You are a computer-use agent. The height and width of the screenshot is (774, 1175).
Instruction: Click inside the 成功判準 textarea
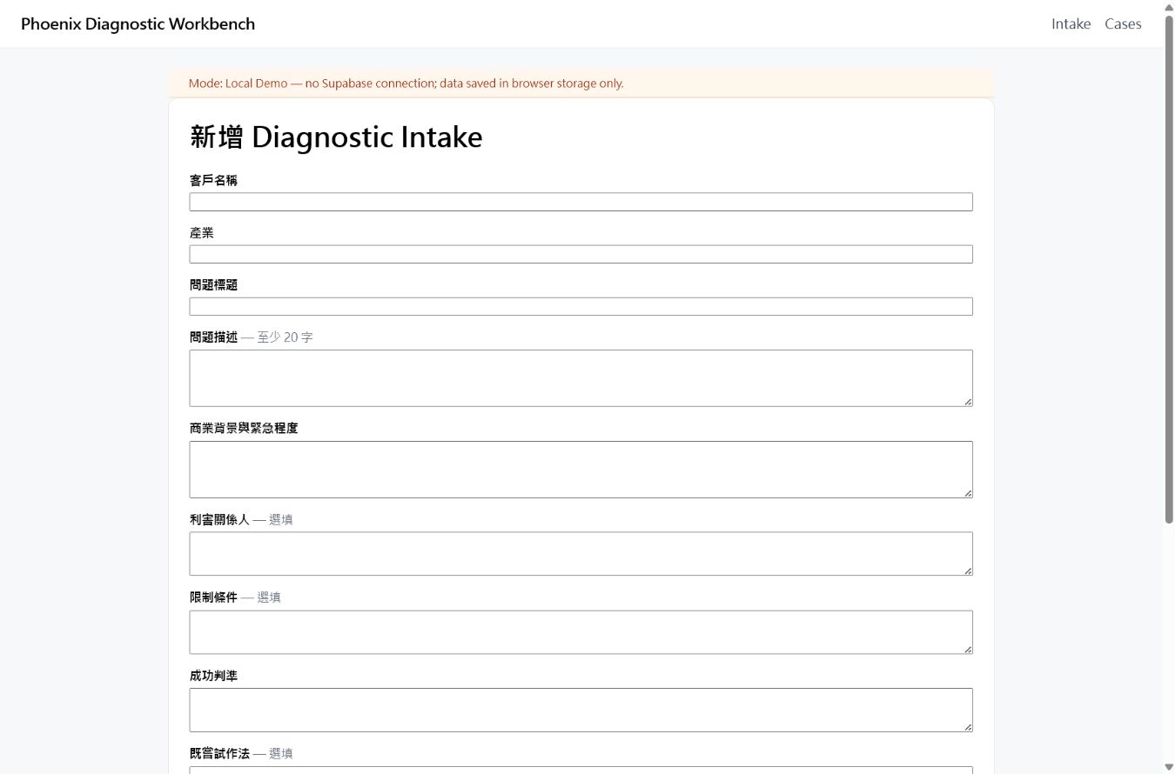pyautogui.click(x=581, y=711)
